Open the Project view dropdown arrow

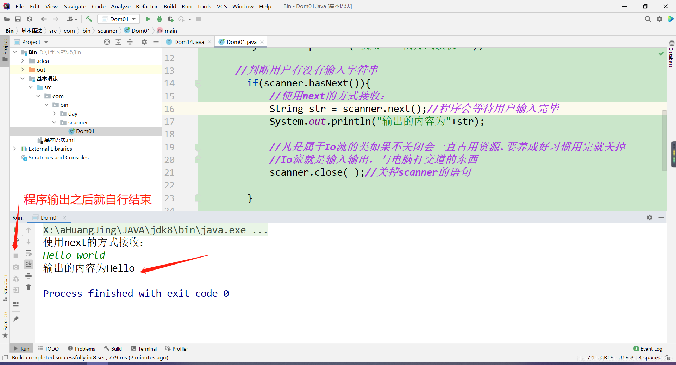tap(46, 42)
